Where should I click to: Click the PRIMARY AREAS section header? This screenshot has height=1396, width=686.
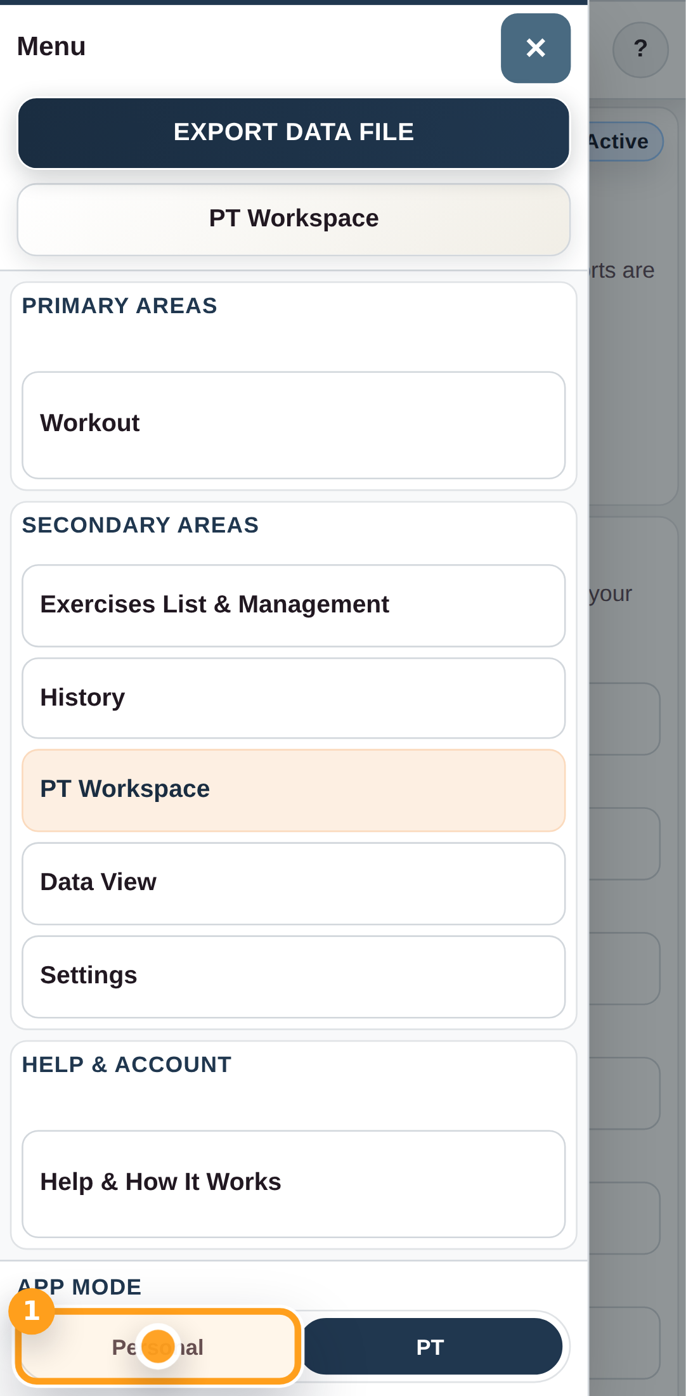click(119, 306)
